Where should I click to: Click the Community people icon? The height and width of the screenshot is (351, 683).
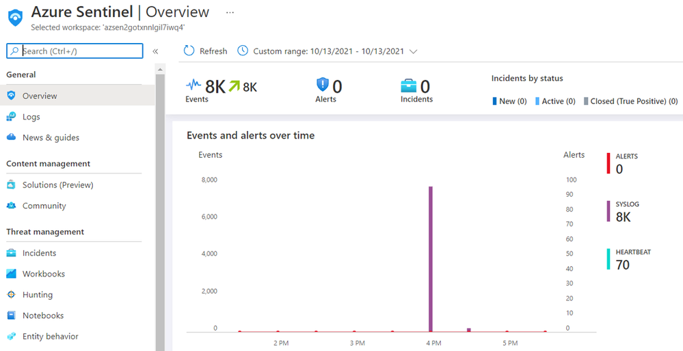[12, 206]
